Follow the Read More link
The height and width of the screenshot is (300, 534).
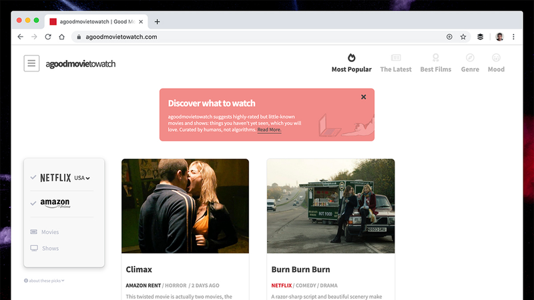point(269,129)
